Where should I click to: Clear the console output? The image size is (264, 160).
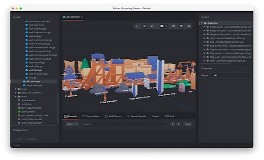(x=188, y=124)
